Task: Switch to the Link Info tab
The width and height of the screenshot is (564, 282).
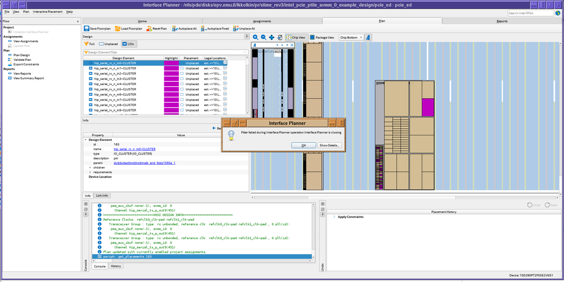Action: coord(102,196)
